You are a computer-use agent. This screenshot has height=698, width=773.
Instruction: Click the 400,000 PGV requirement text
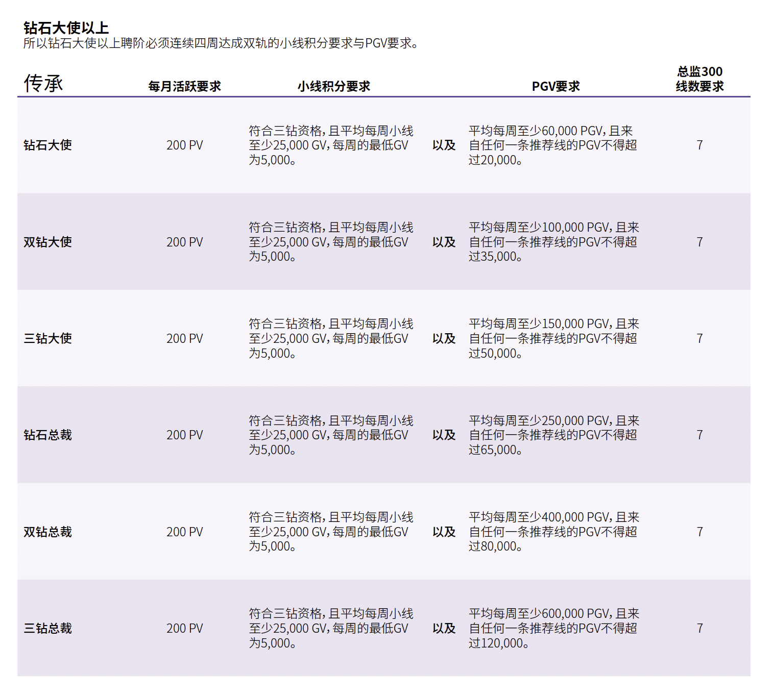pos(553,532)
